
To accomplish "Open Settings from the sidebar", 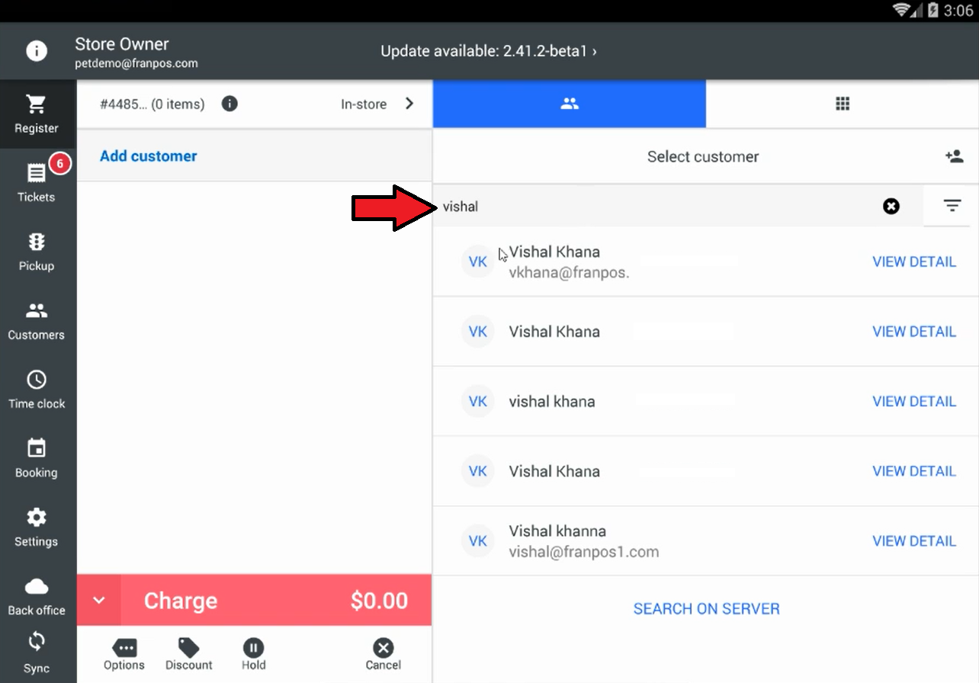I will point(37,527).
